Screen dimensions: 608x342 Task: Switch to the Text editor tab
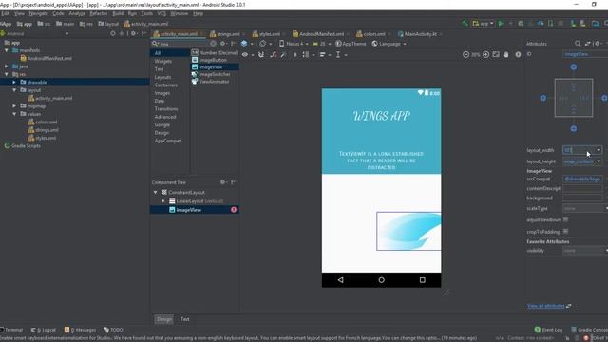click(x=184, y=319)
